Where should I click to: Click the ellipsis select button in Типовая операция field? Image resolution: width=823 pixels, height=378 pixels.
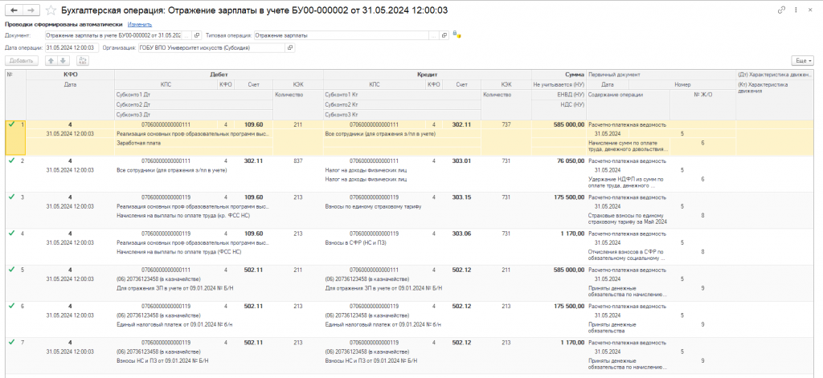coord(434,35)
